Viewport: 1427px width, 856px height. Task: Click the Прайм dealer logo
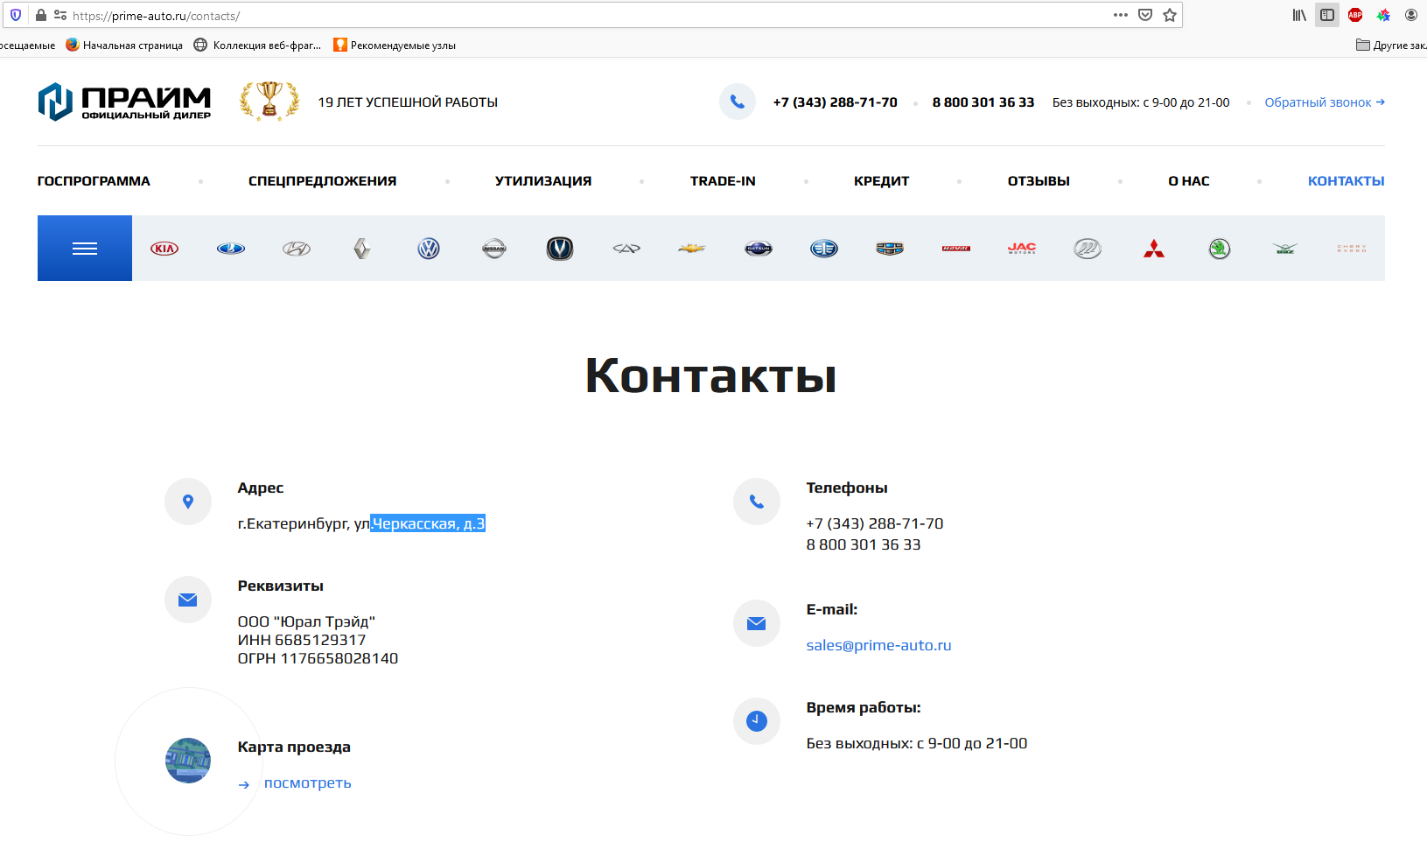click(124, 102)
